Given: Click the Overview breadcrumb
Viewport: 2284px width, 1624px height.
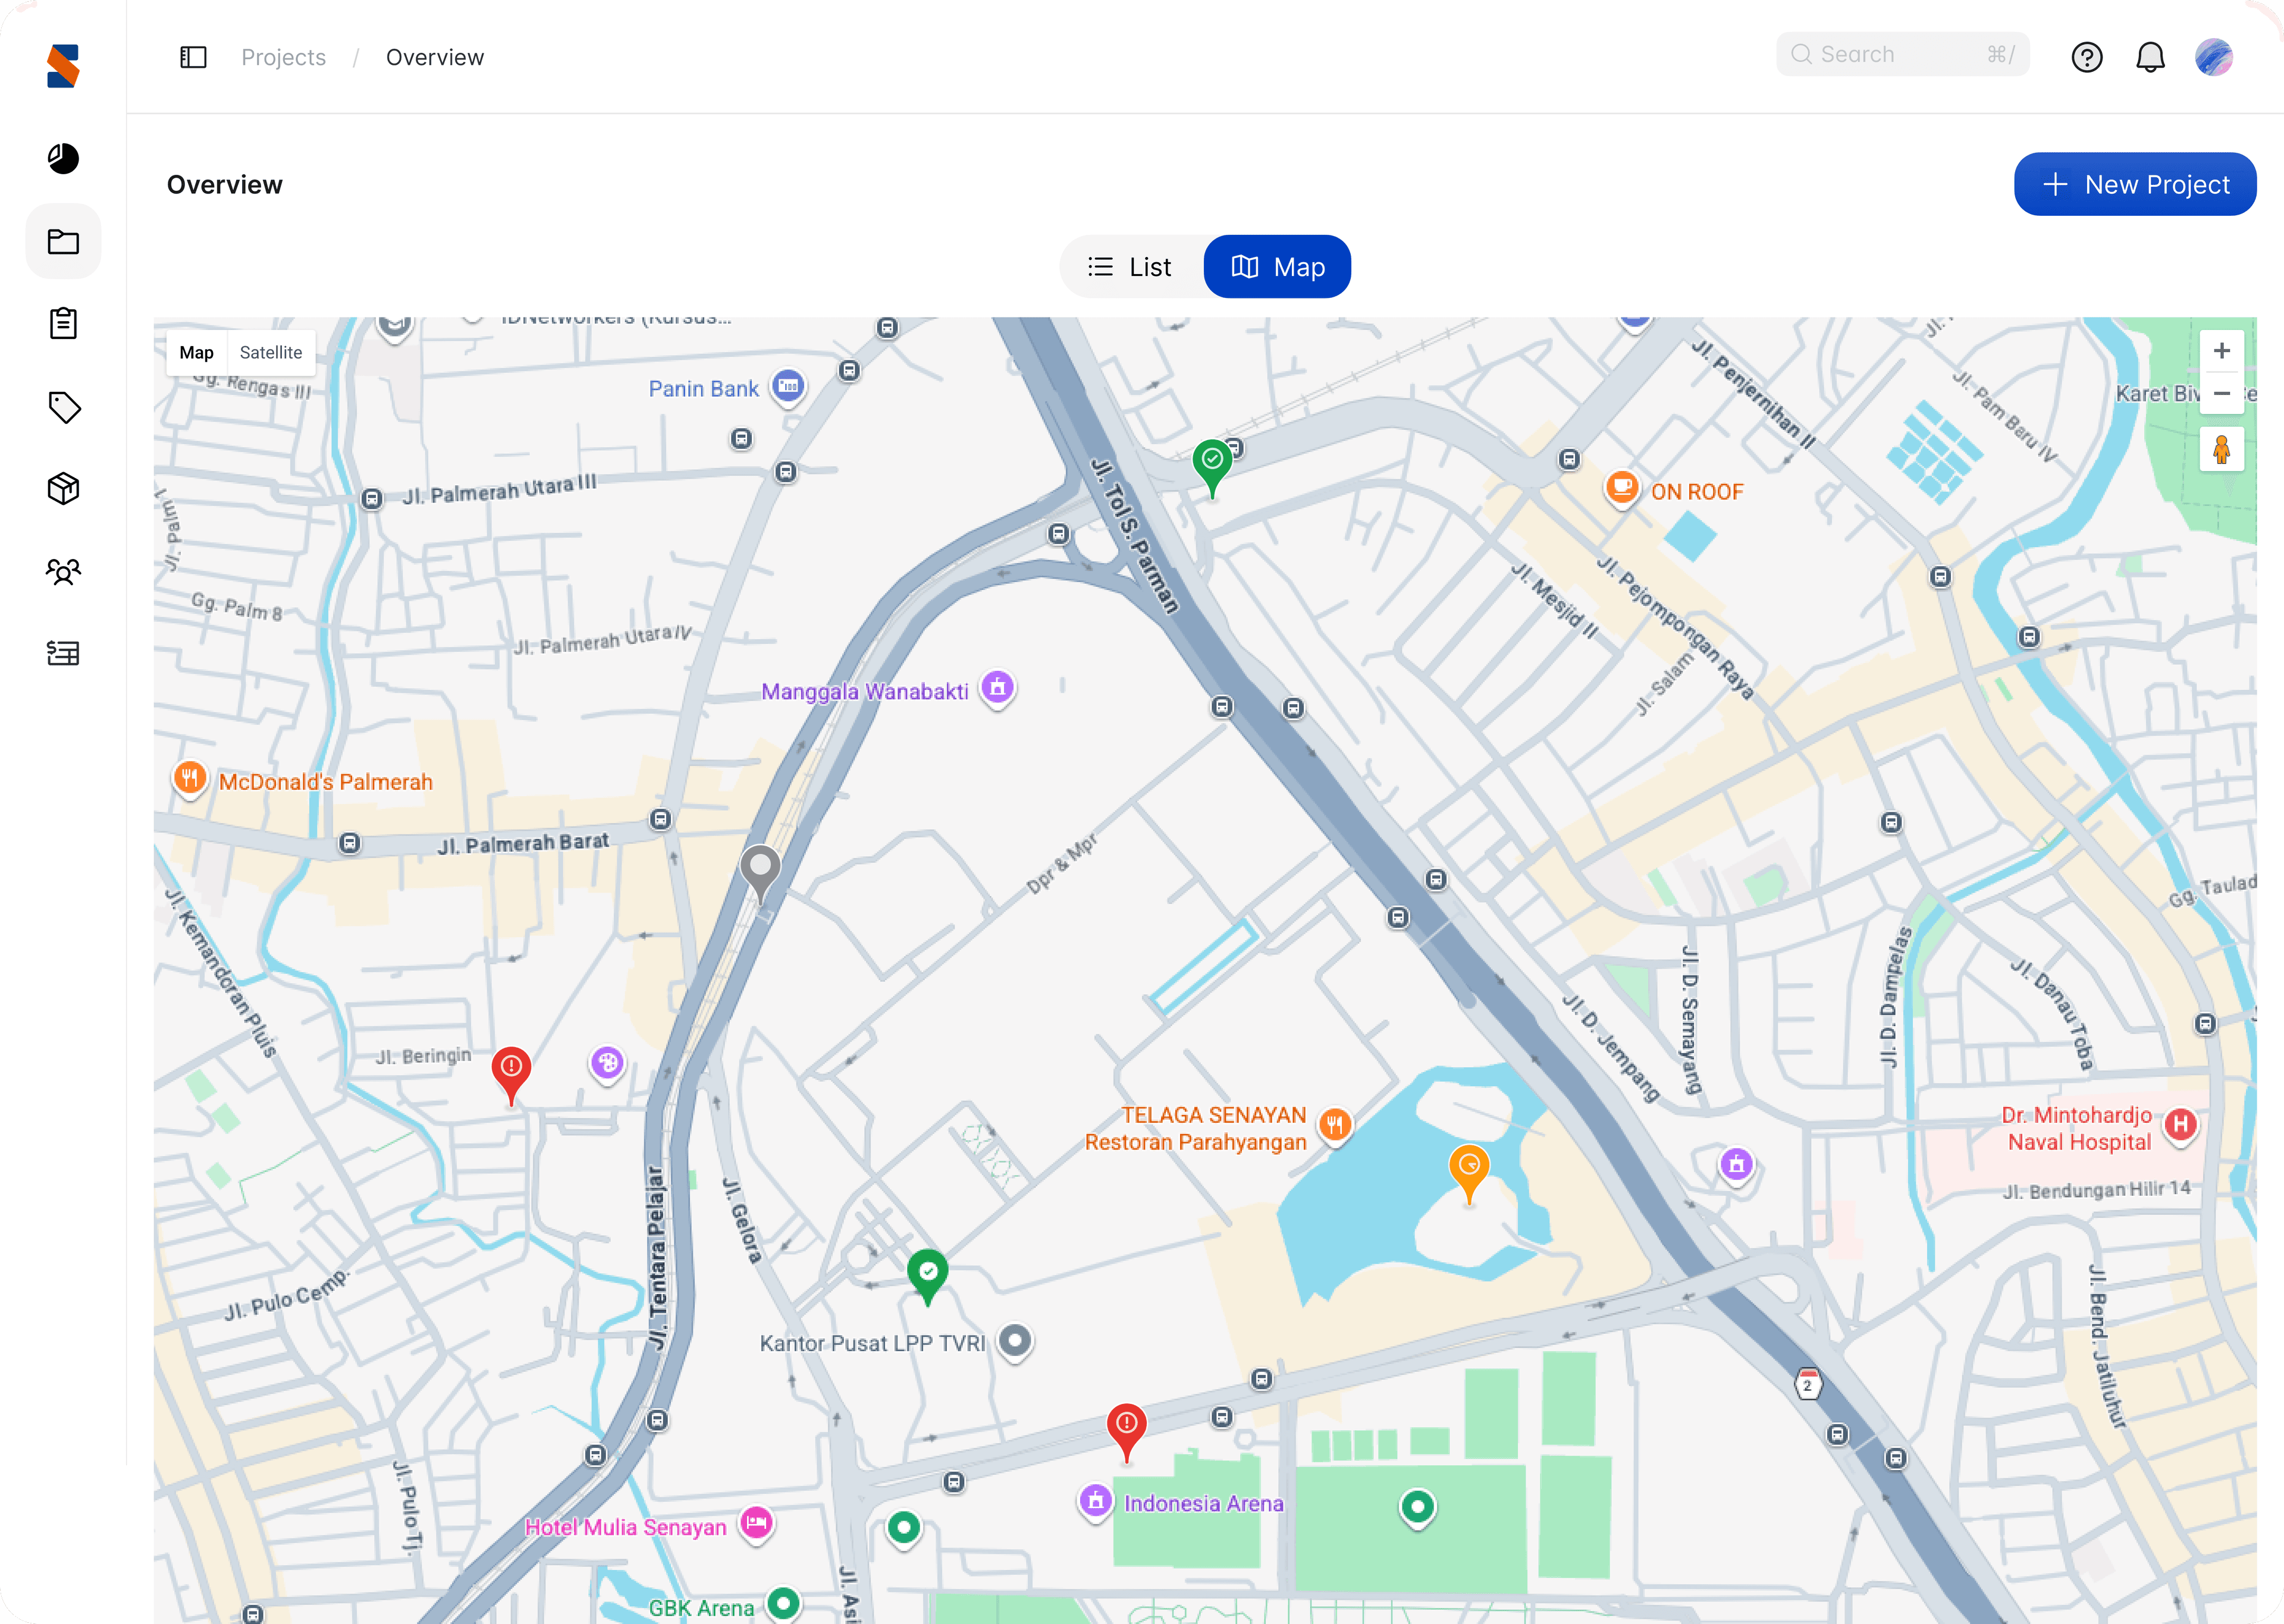Looking at the screenshot, I should (435, 57).
